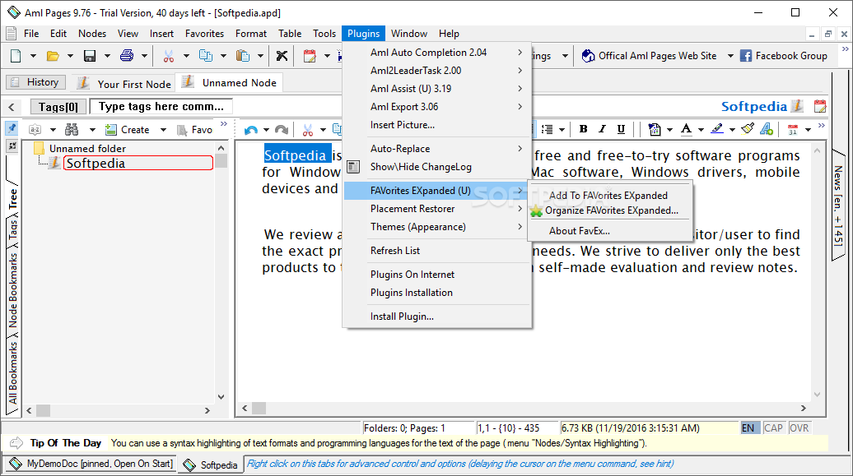Click the insert date calendar icon
The height and width of the screenshot is (476, 853).
[793, 129]
